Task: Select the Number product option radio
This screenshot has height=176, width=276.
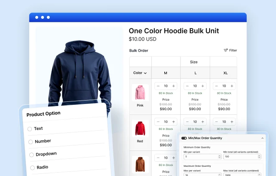Action: click(31, 142)
